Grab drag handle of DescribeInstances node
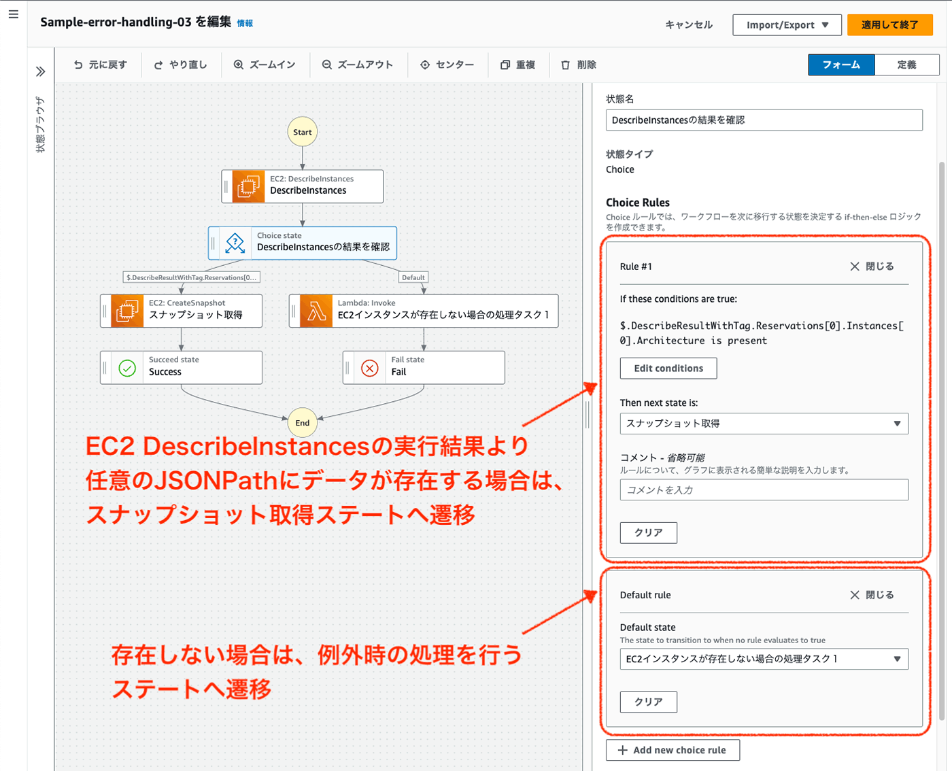The height and width of the screenshot is (771, 952). point(226,186)
